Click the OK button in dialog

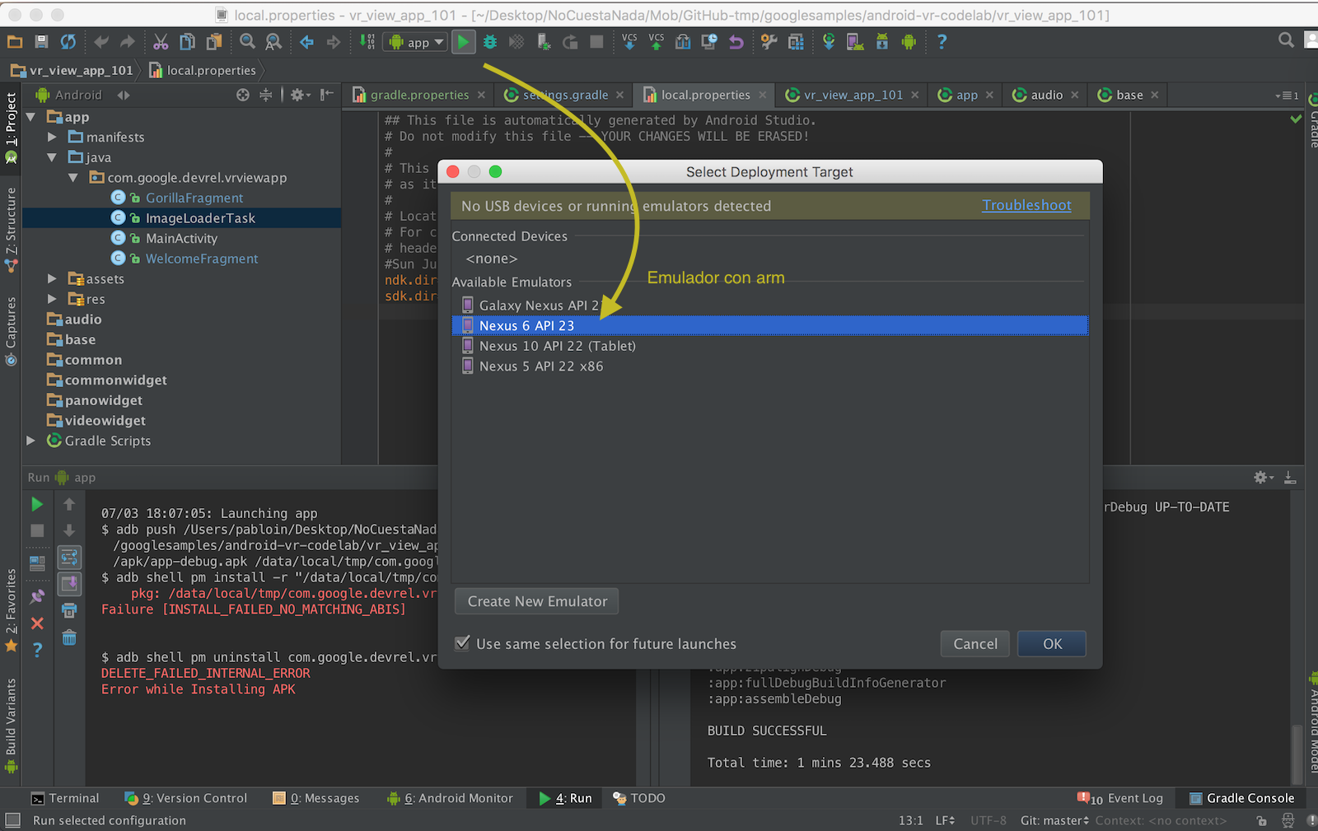[1052, 644]
